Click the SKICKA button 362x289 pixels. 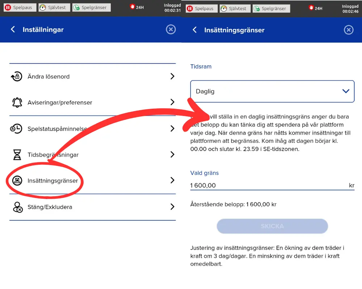(272, 226)
